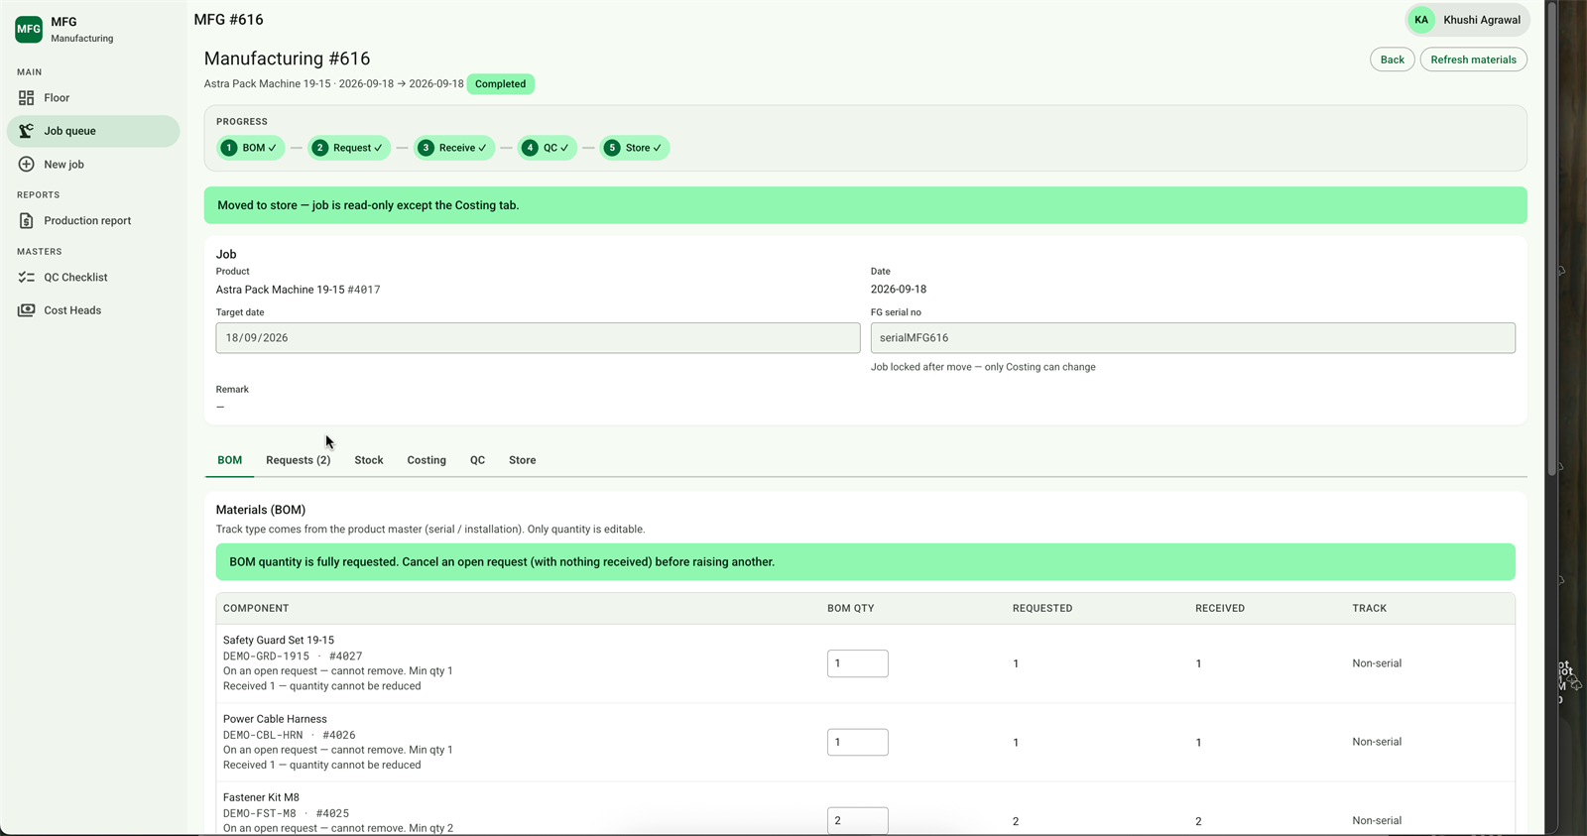Switch to the QC tab
This screenshot has height=836, width=1587.
477,460
